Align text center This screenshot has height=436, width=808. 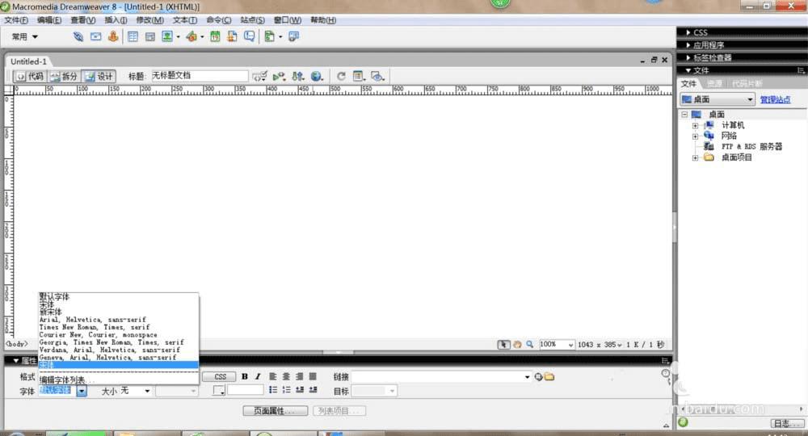pyautogui.click(x=287, y=376)
